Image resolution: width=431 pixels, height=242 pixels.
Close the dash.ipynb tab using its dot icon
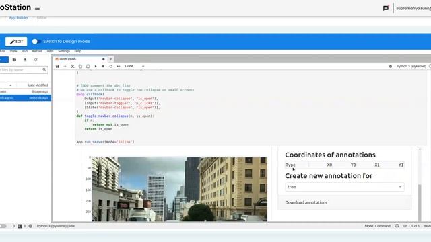(x=103, y=59)
